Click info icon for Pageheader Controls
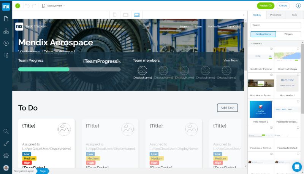 [271, 128]
